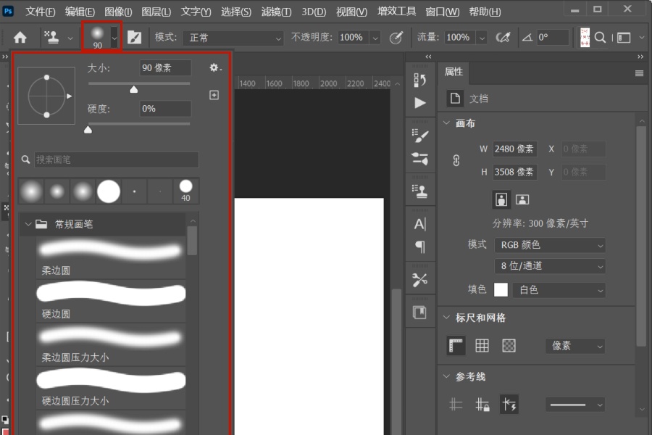
Task: Click the flow value 100%
Action: coord(459,38)
